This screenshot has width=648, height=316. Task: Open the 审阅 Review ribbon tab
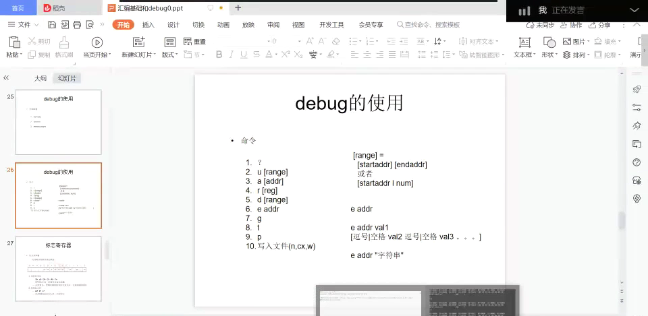pyautogui.click(x=273, y=25)
